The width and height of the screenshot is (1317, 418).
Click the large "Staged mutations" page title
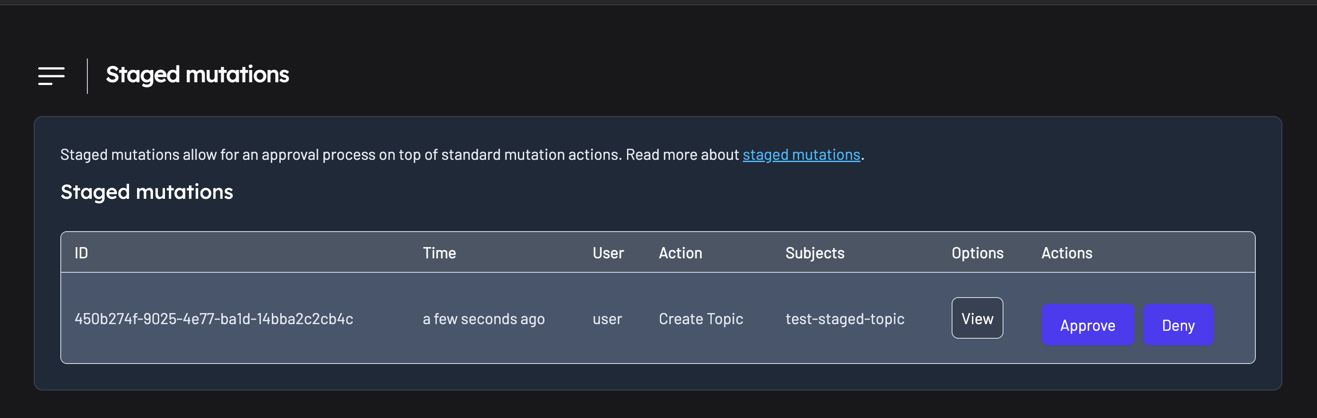[197, 74]
